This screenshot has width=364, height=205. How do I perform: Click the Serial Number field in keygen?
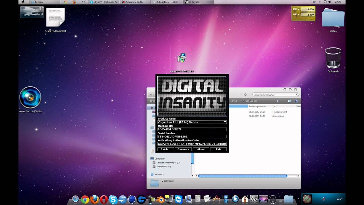point(192,137)
